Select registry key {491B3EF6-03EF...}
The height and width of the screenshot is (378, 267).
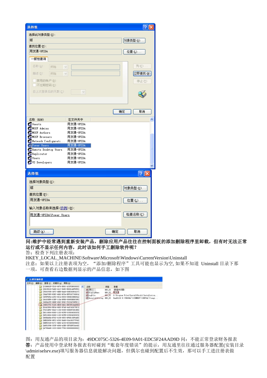pos(61,300)
